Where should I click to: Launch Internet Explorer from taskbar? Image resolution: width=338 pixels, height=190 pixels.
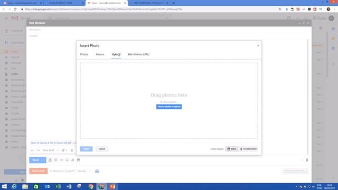(14, 186)
